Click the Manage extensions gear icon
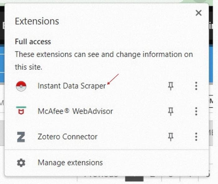Viewport: 218px width, 184px height. click(x=21, y=163)
